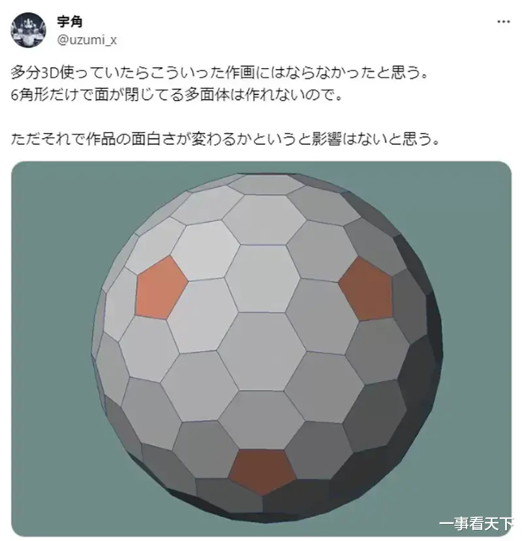This screenshot has width=522, height=541.
Task: Click the hexagon between left pentagon and center
Action: pos(202,316)
